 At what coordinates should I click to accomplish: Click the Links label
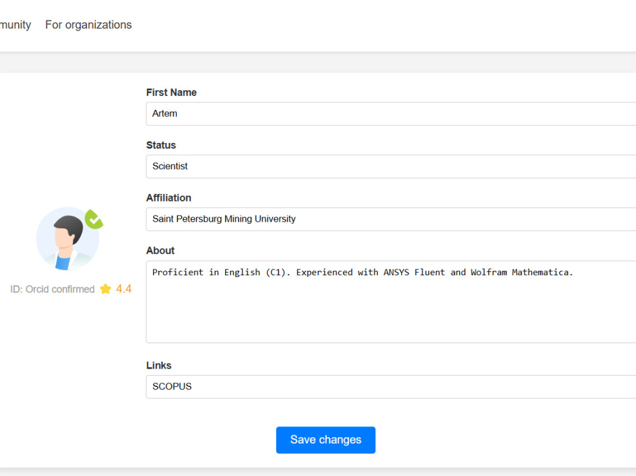(158, 365)
